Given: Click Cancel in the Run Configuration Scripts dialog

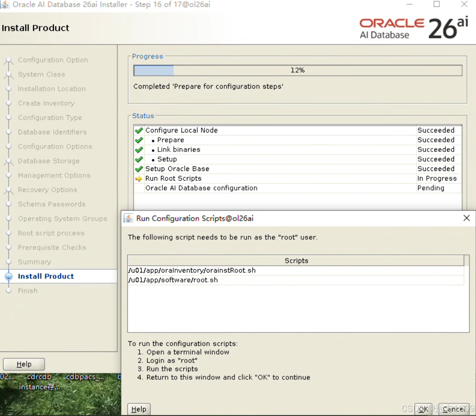Looking at the screenshot, I should (x=453, y=409).
